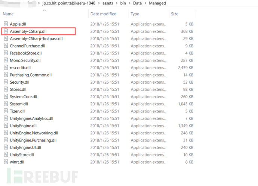This screenshot has height=186, width=258.
Task: Open jp.co.hit_point.tabikaeru-1040 in the address path
Action: (69, 3)
